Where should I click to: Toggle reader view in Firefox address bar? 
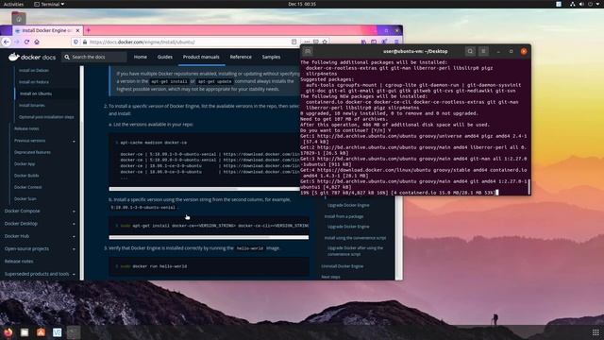pyautogui.click(x=294, y=42)
